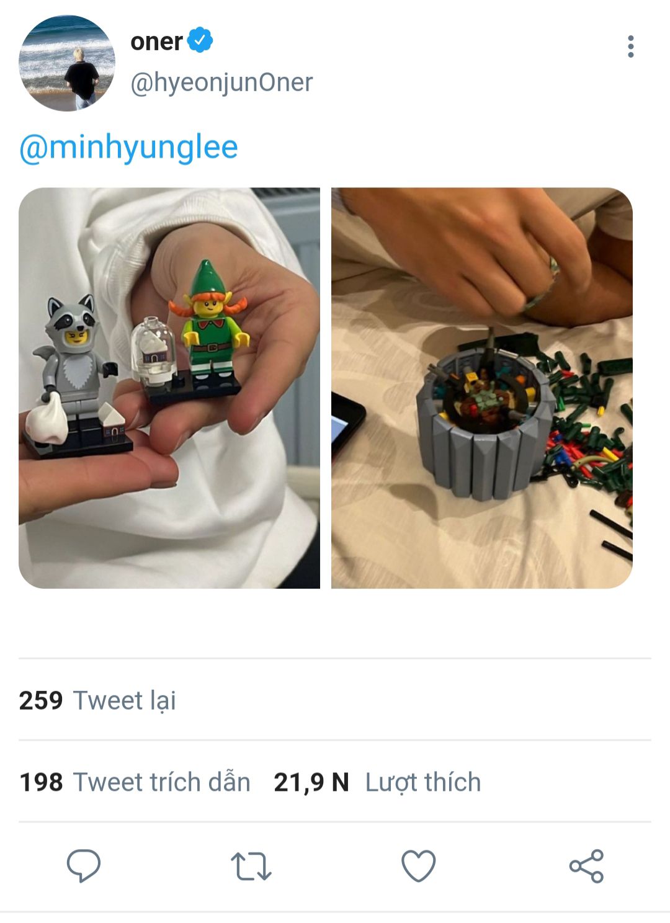Open oner's beach profile avatar

pos(67,63)
